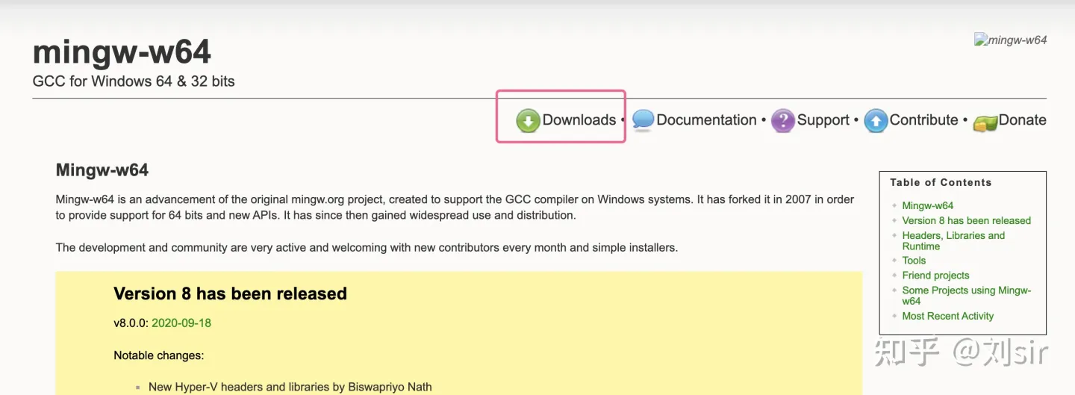Click the mingw-w64 site title heading
Viewport: 1075px width, 395px height.
122,52
